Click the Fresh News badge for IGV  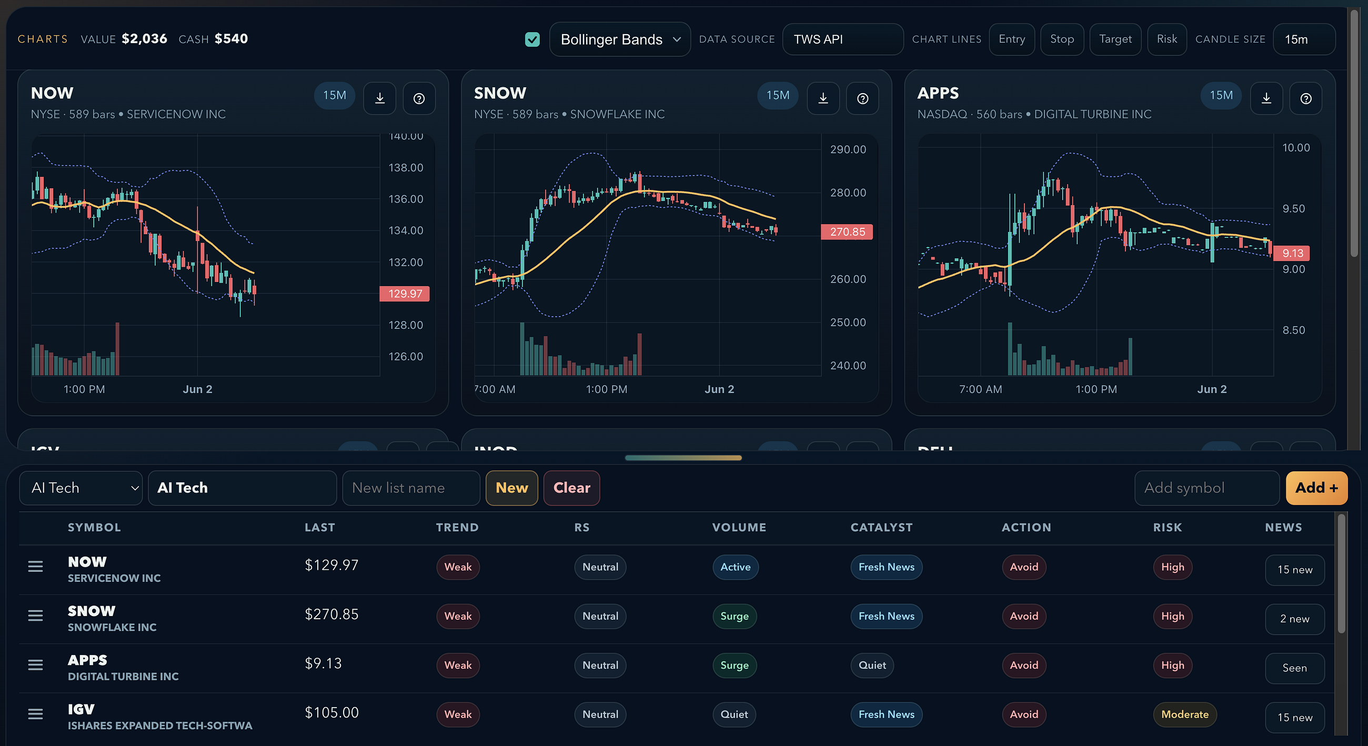887,714
